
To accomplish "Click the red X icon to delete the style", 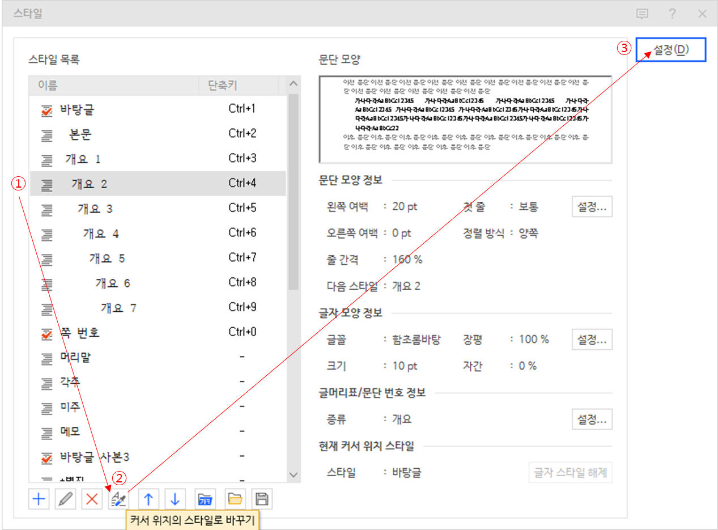I will [x=92, y=499].
